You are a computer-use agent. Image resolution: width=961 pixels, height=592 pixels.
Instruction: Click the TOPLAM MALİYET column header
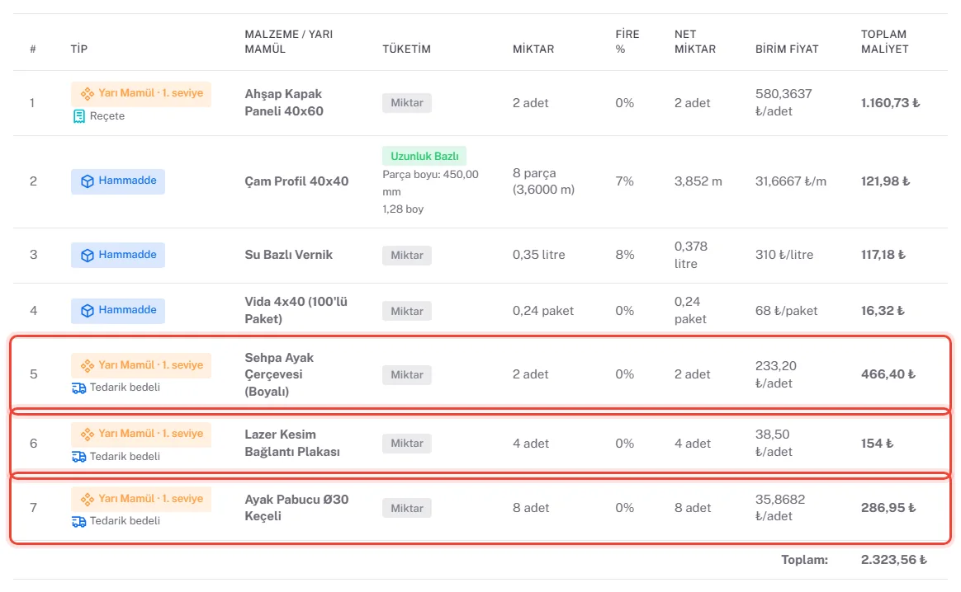pyautogui.click(x=884, y=41)
